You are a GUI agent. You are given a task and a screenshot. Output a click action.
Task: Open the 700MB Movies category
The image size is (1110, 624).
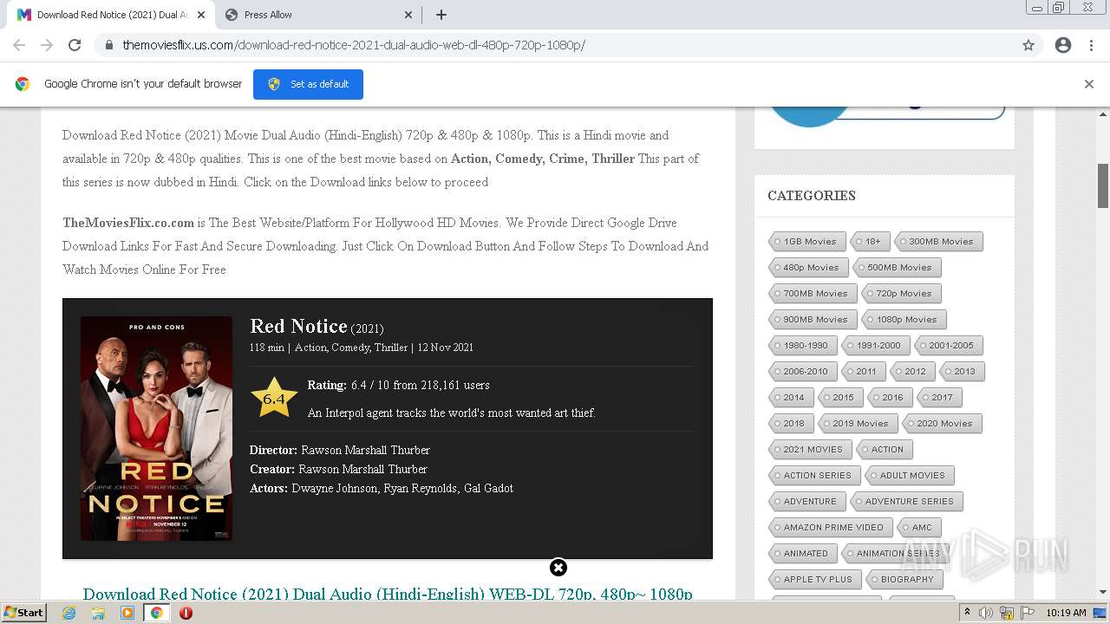click(x=811, y=294)
